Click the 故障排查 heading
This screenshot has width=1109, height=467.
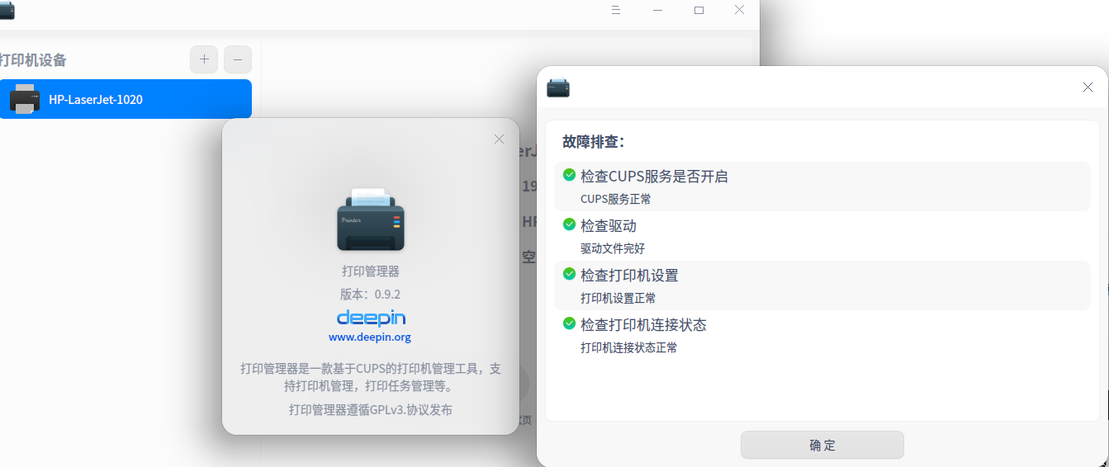[x=594, y=142]
